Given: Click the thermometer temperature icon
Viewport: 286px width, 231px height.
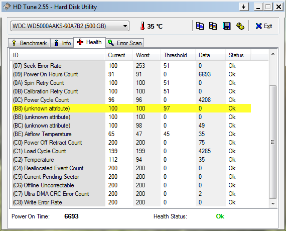Looking at the screenshot, I should pyautogui.click(x=142, y=26).
